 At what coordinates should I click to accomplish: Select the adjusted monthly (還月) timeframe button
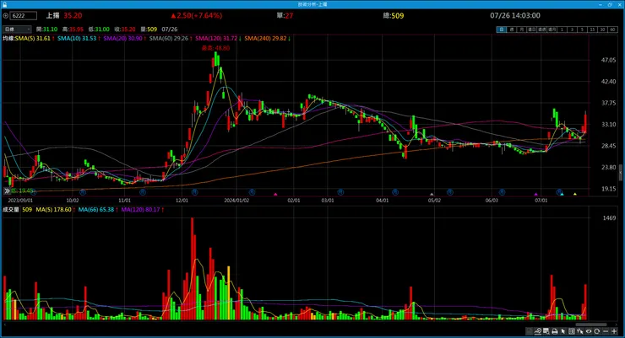click(552, 30)
